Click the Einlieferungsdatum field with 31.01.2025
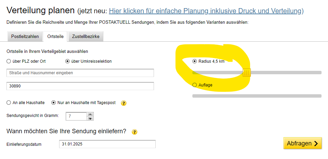The height and width of the screenshot is (159, 328). [107, 144]
